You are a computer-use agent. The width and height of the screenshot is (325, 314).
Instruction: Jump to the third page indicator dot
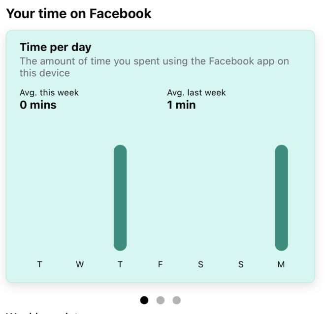177,300
